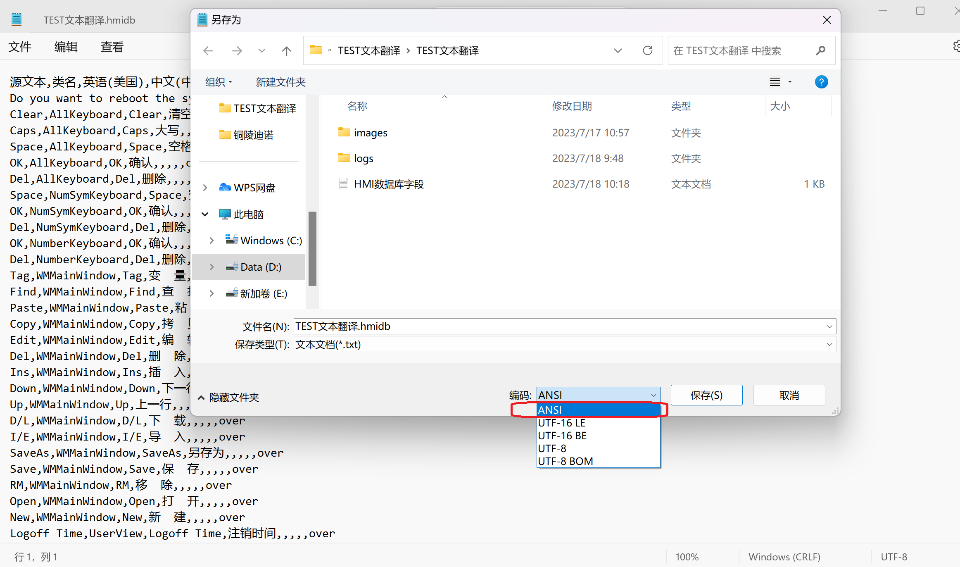Click the blue help icon
Image resolution: width=960 pixels, height=567 pixels.
tap(821, 82)
